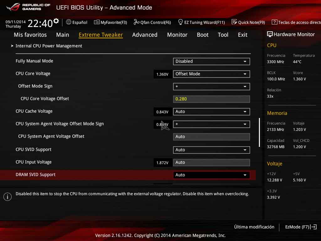This screenshot has height=241, width=321.
Task: Click CPU frequency value 3300 MHz
Action: point(276,62)
